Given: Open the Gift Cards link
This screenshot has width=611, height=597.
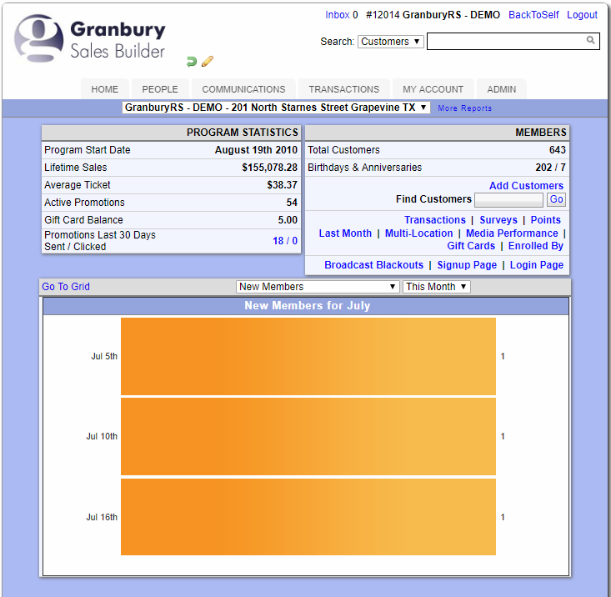Looking at the screenshot, I should click(471, 246).
